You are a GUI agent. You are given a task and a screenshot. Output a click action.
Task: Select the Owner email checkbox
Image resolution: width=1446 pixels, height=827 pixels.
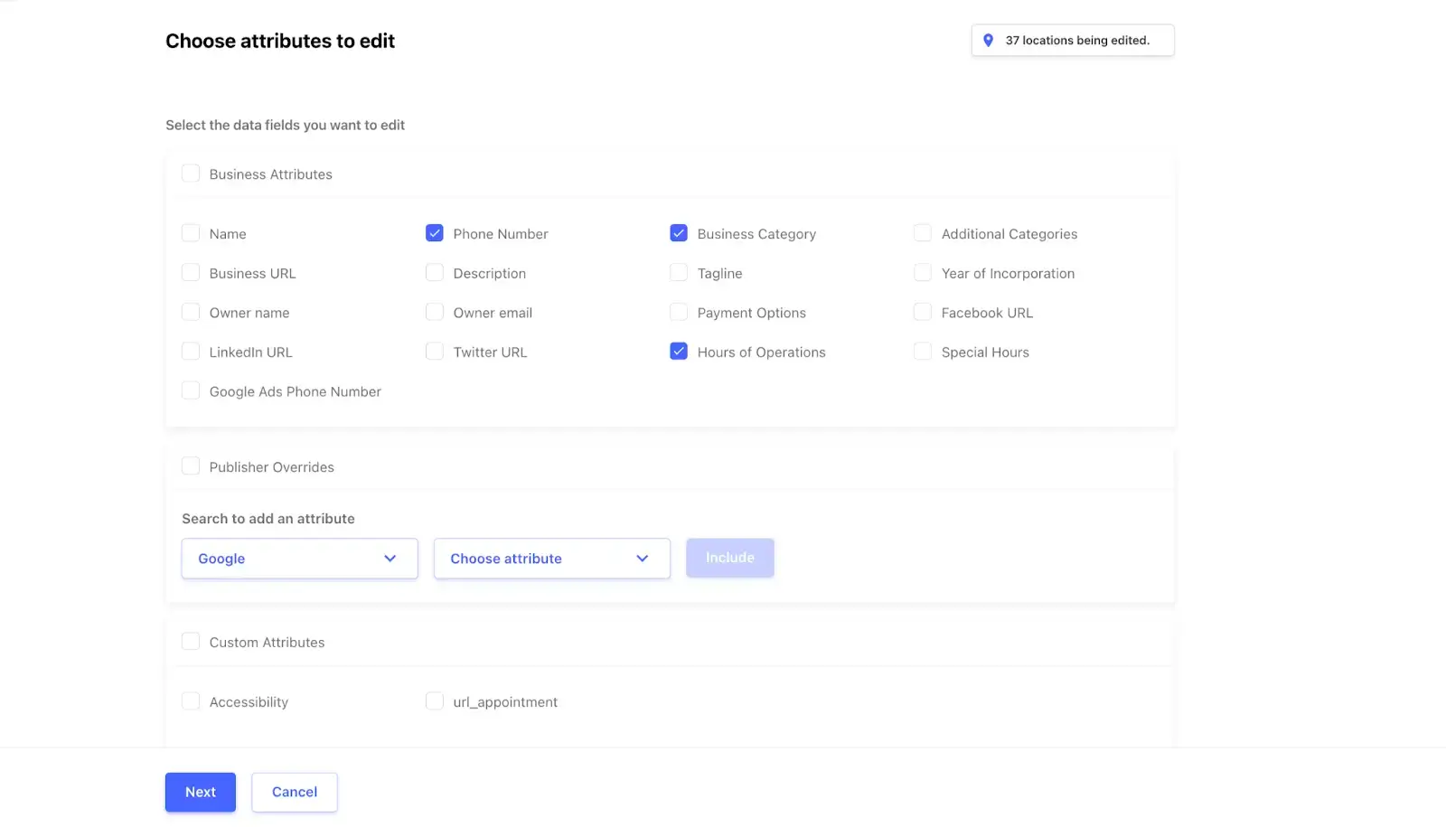435,312
